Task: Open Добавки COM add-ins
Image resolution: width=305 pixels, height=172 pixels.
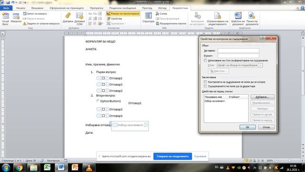Action: [80, 19]
